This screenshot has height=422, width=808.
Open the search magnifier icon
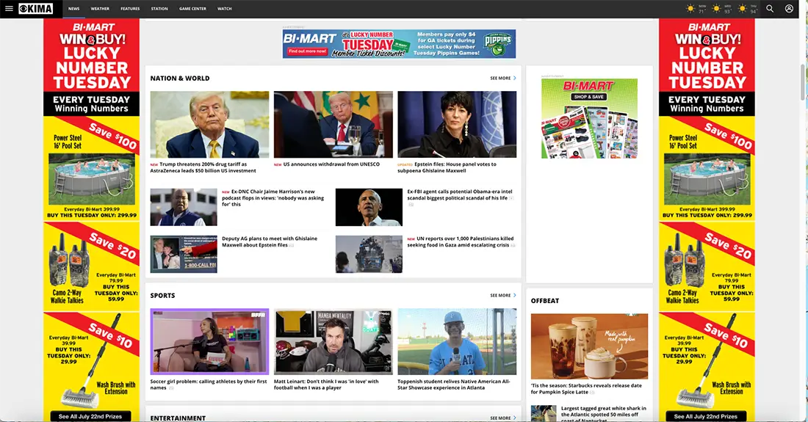click(770, 8)
